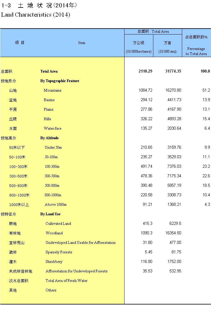Select the '100-300m' altitude row label

click(52, 167)
